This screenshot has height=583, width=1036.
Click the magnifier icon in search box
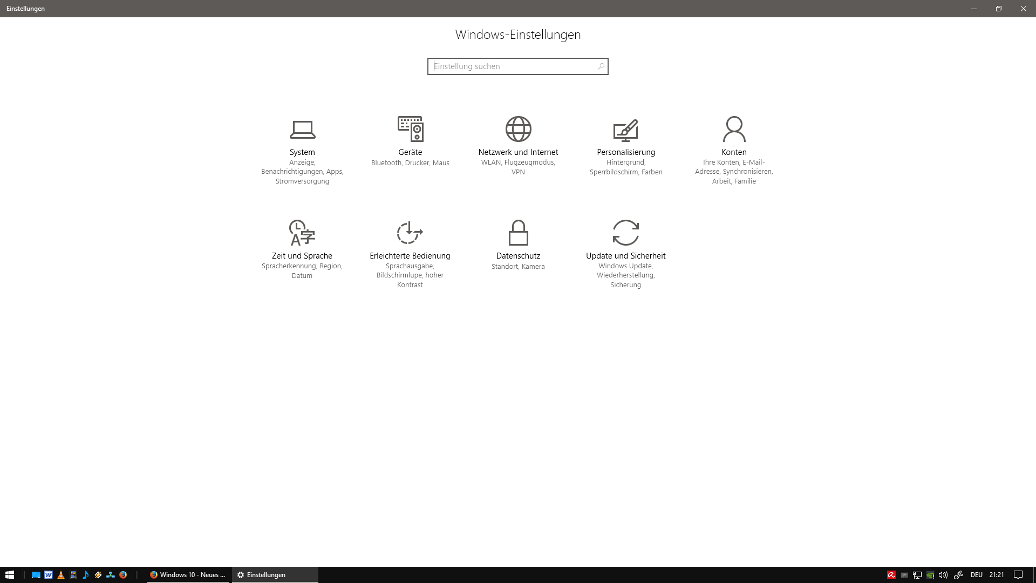pos(601,66)
